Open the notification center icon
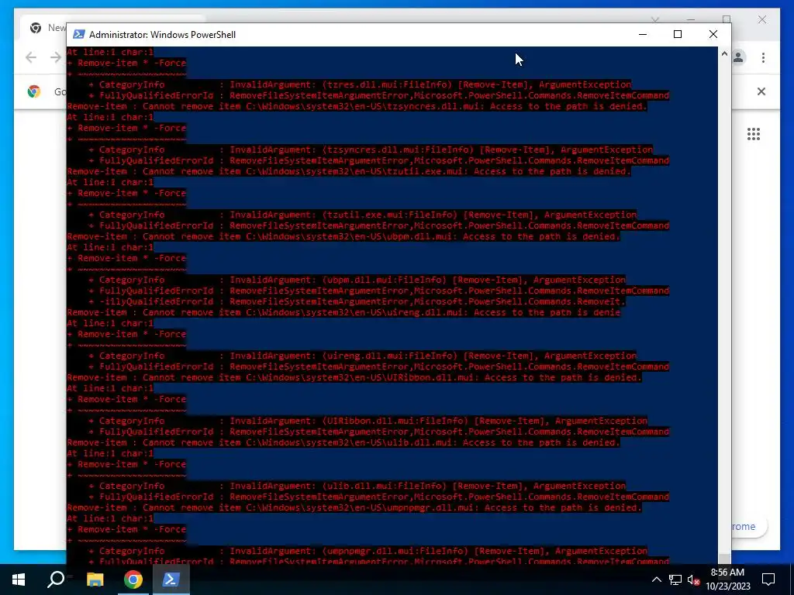Viewport: 794px width, 595px height. pos(768,580)
